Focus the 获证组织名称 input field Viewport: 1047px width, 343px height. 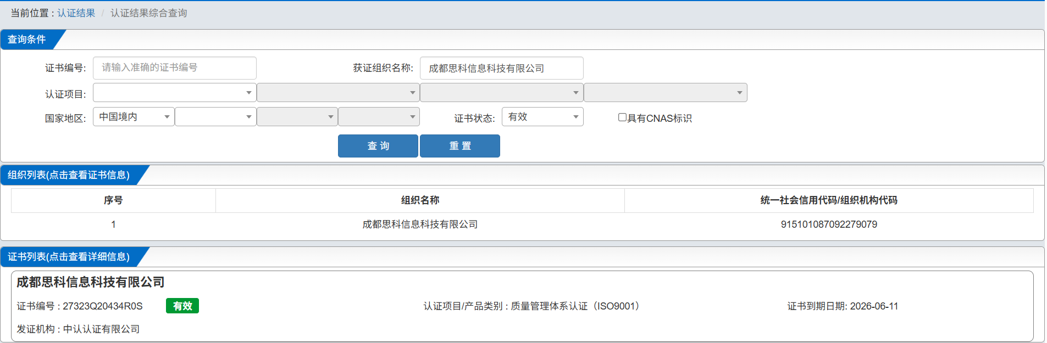(502, 68)
